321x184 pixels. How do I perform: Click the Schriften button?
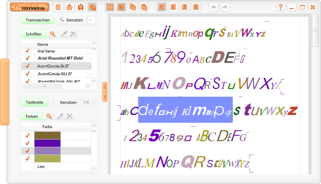pos(33,34)
